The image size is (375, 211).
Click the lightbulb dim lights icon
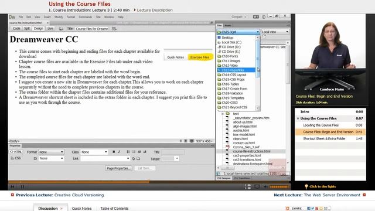pyautogui.click(x=306, y=186)
